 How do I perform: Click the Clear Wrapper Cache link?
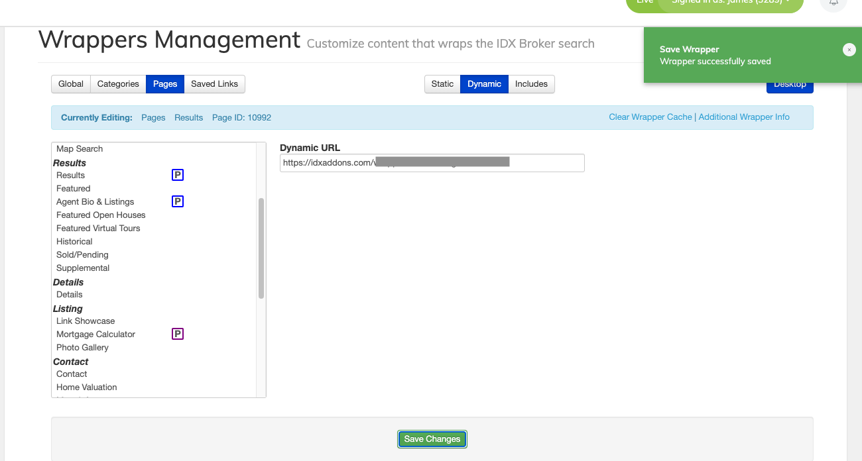650,117
